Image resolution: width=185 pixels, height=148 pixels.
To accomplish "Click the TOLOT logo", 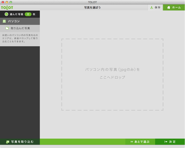I will [7, 7].
